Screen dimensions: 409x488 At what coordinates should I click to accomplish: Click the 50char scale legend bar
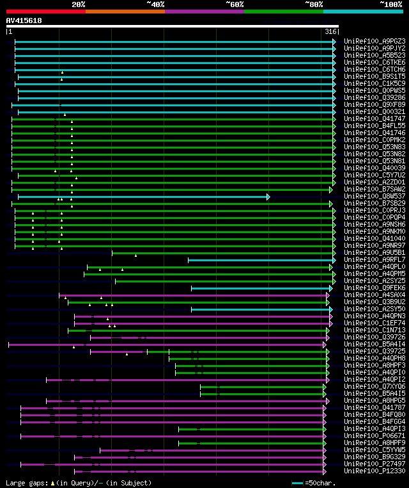pyautogui.click(x=298, y=483)
